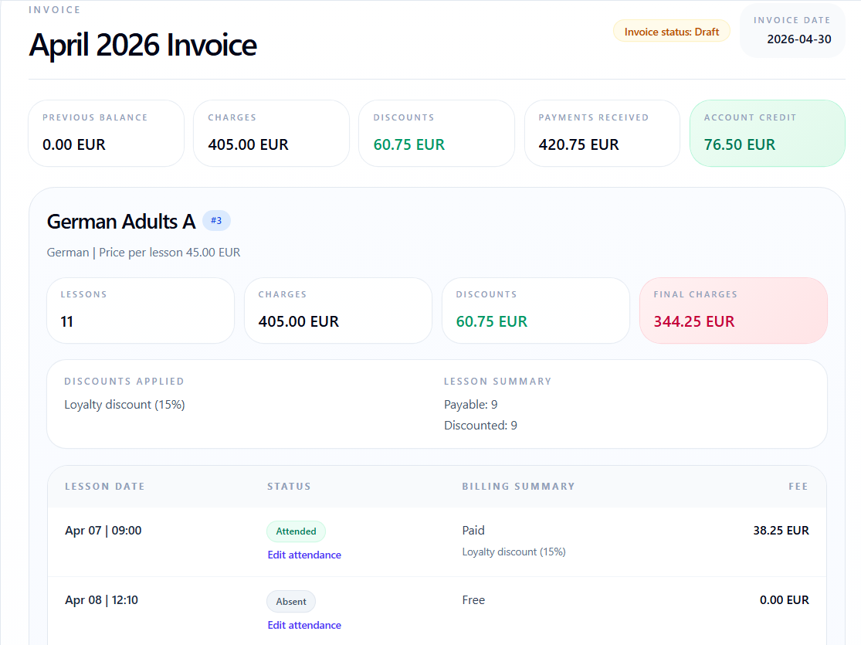The image size is (861, 645).
Task: Click Loyalty discount (15%) under Discounts Applied
Action: point(124,405)
